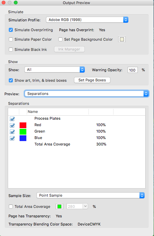
Task: Open the Preview dropdown showing Separations
Action: tap(86, 94)
